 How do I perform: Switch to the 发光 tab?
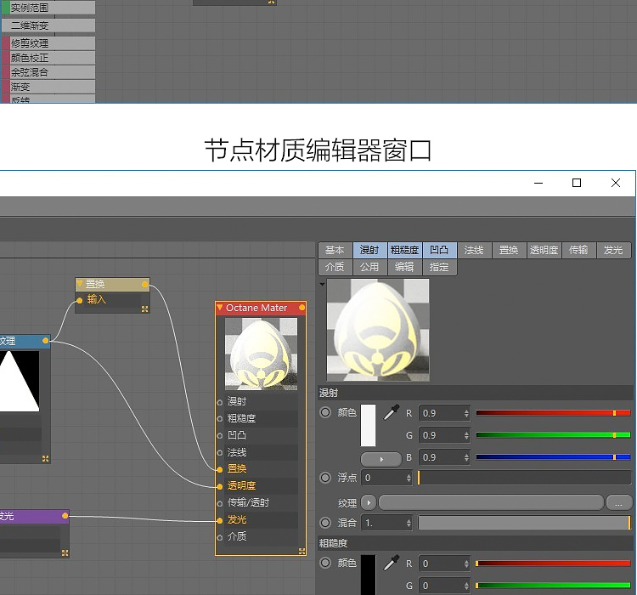click(613, 250)
